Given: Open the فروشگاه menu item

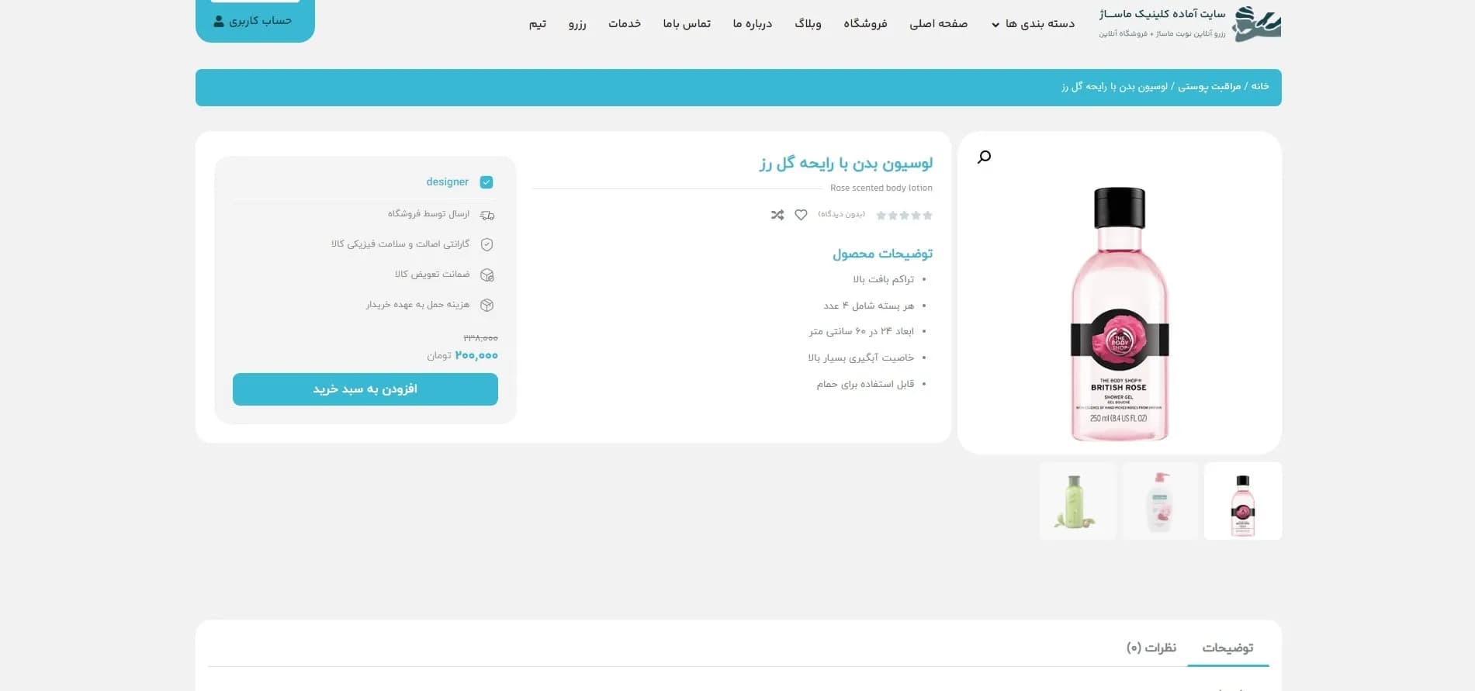Looking at the screenshot, I should [x=865, y=24].
